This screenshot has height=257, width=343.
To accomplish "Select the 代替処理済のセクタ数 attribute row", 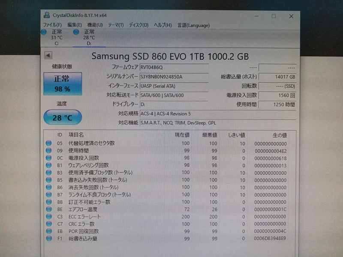I will [x=166, y=143].
